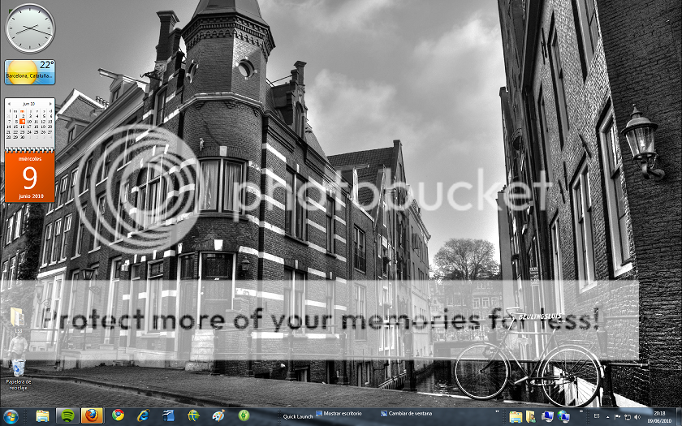Viewport: 682px width, 426px height.
Task: Open the ES input language selector
Action: click(597, 415)
